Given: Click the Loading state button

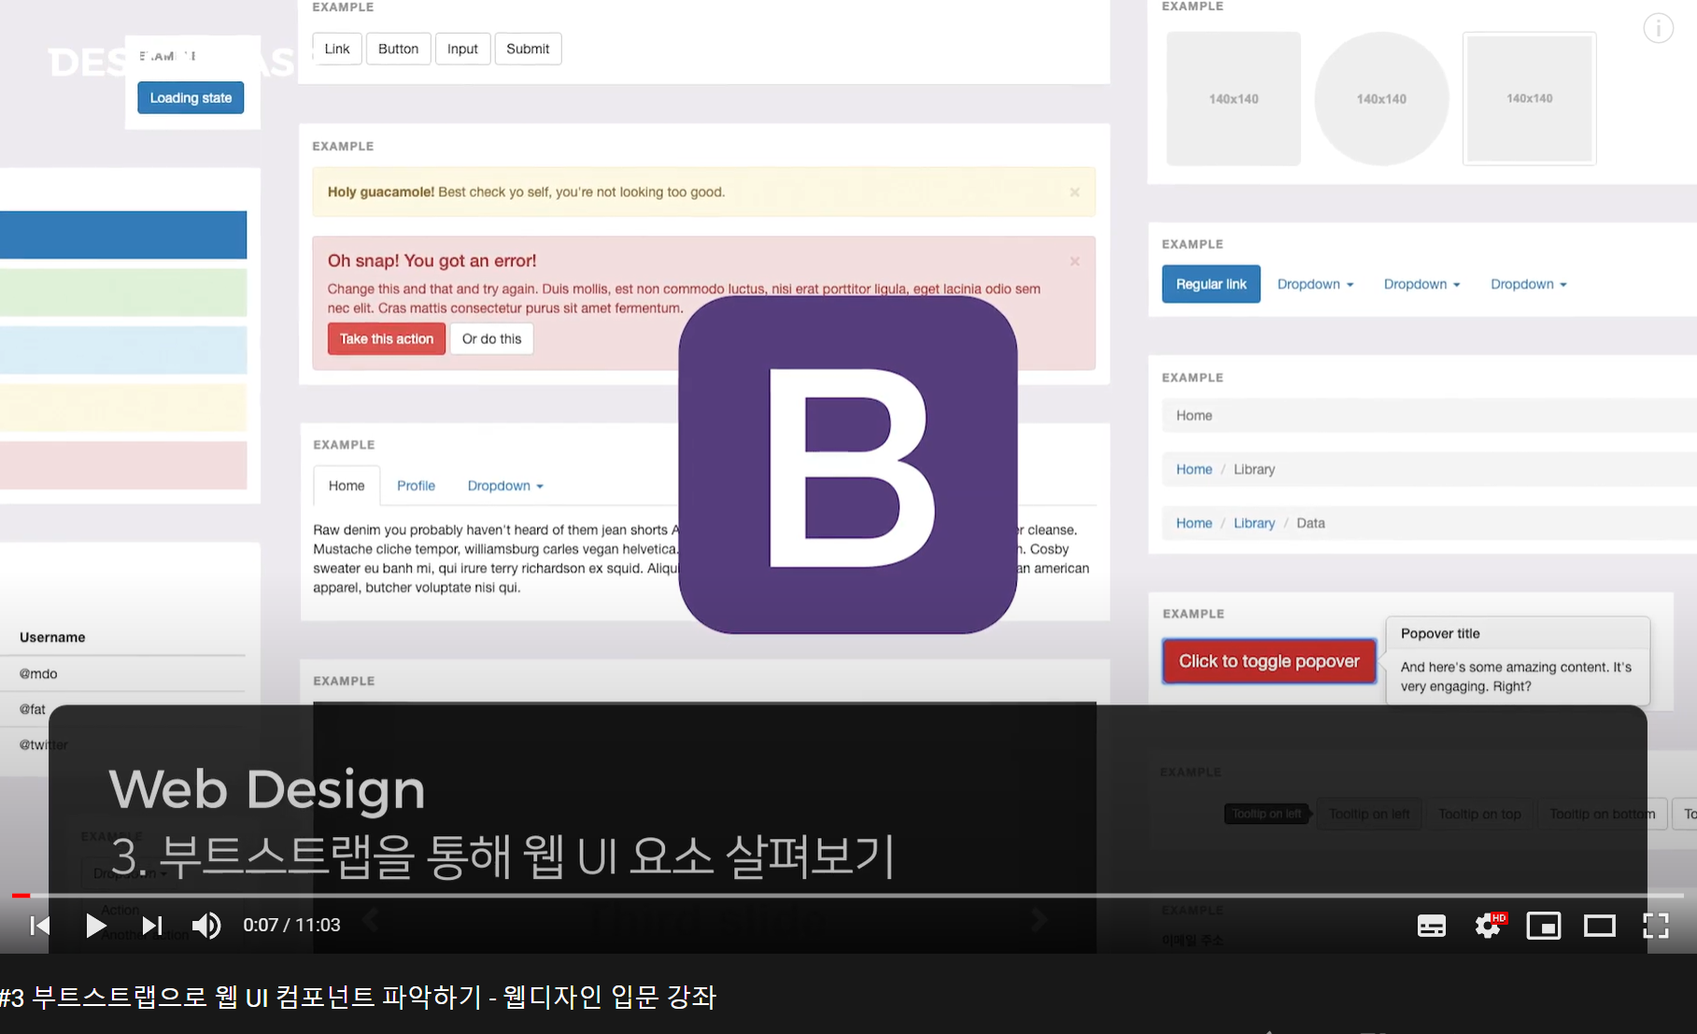Looking at the screenshot, I should [x=191, y=98].
